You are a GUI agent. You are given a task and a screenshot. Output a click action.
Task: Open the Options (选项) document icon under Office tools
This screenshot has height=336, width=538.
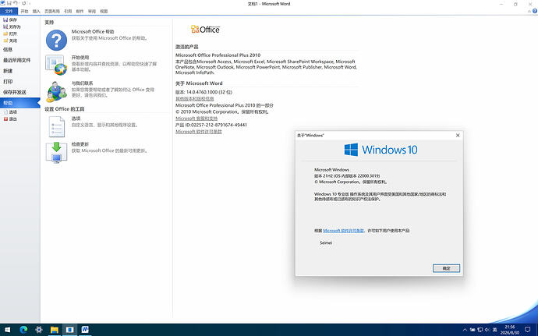tap(57, 126)
